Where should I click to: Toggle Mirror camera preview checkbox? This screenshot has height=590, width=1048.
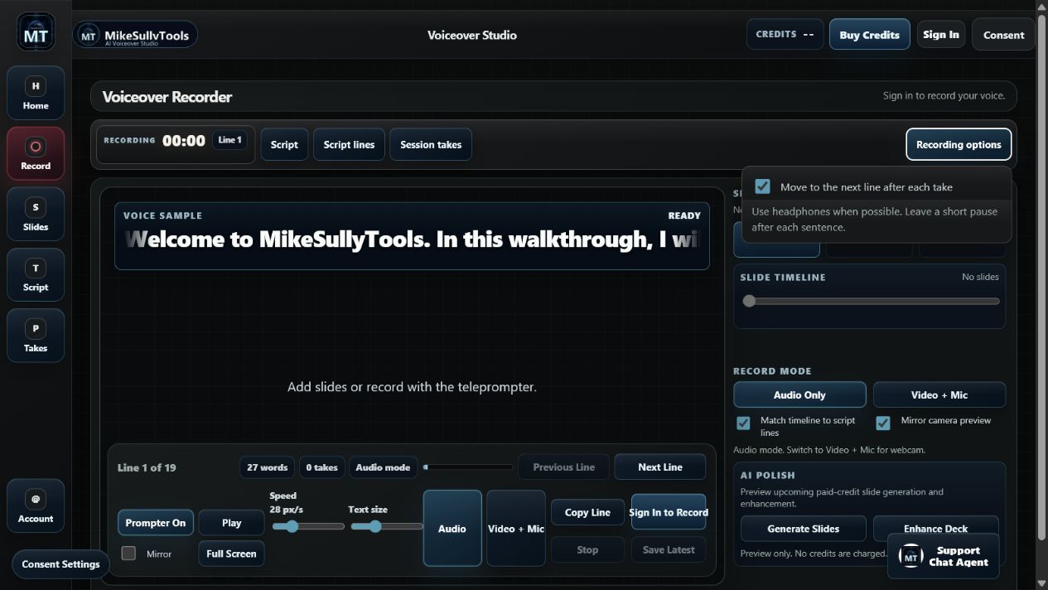(884, 423)
